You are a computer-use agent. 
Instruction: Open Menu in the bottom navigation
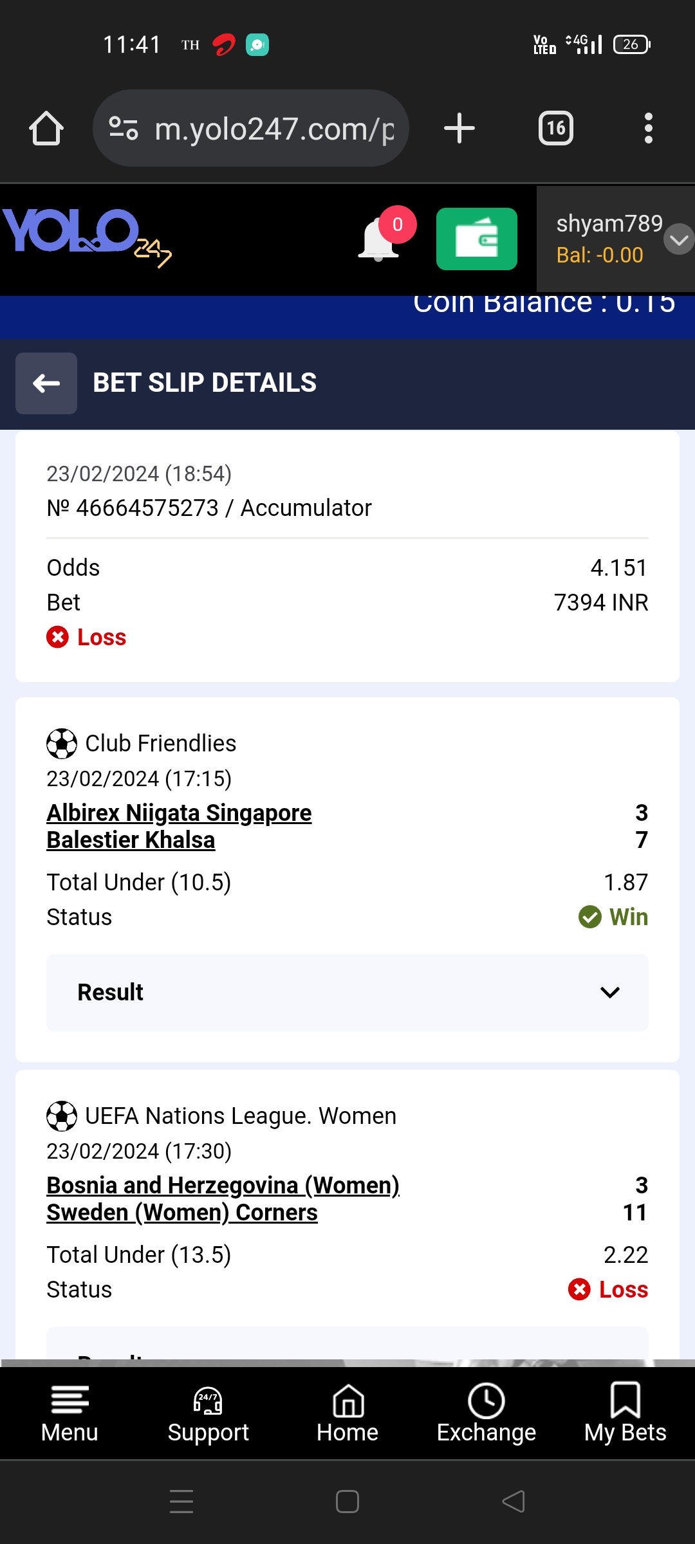click(69, 1413)
